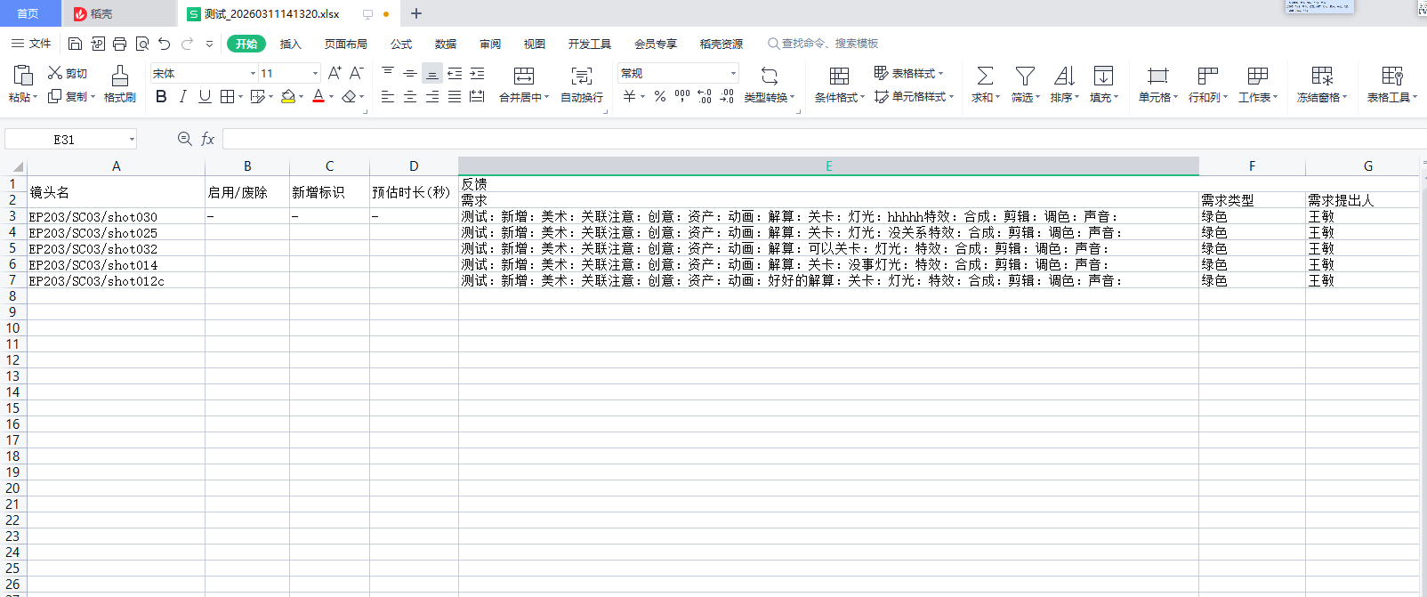Open the 文件 (File) menu
Image resolution: width=1427 pixels, height=597 pixels.
pyautogui.click(x=32, y=44)
